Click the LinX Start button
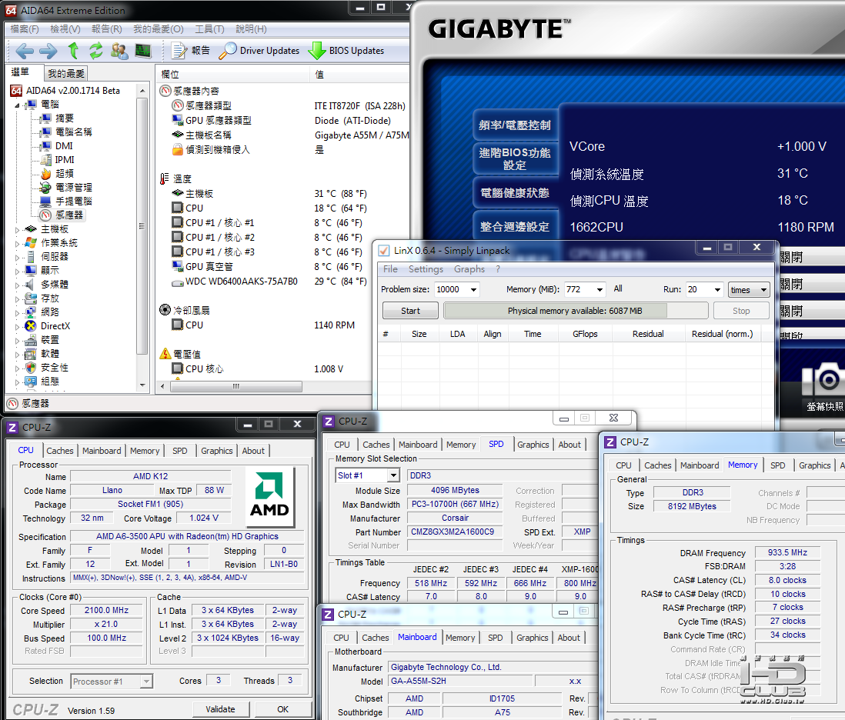 [x=410, y=312]
